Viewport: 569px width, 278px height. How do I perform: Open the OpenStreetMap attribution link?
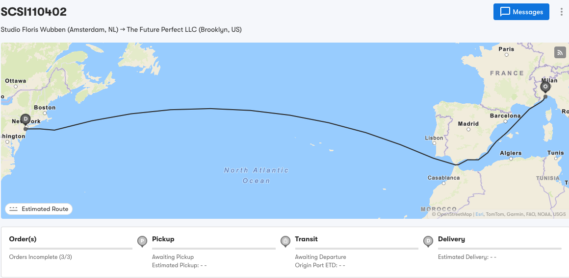454,214
